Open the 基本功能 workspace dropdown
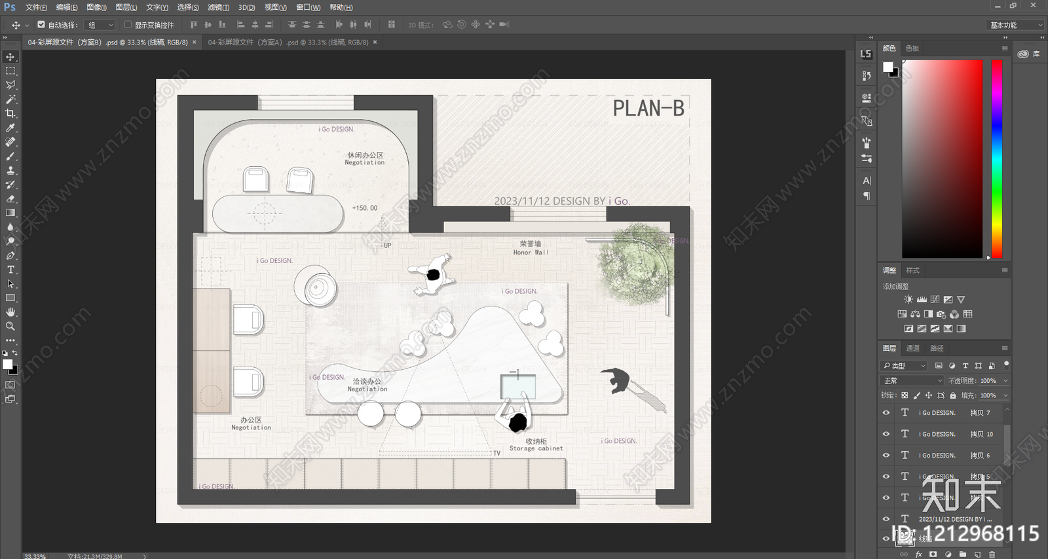This screenshot has height=559, width=1048. tap(1015, 25)
